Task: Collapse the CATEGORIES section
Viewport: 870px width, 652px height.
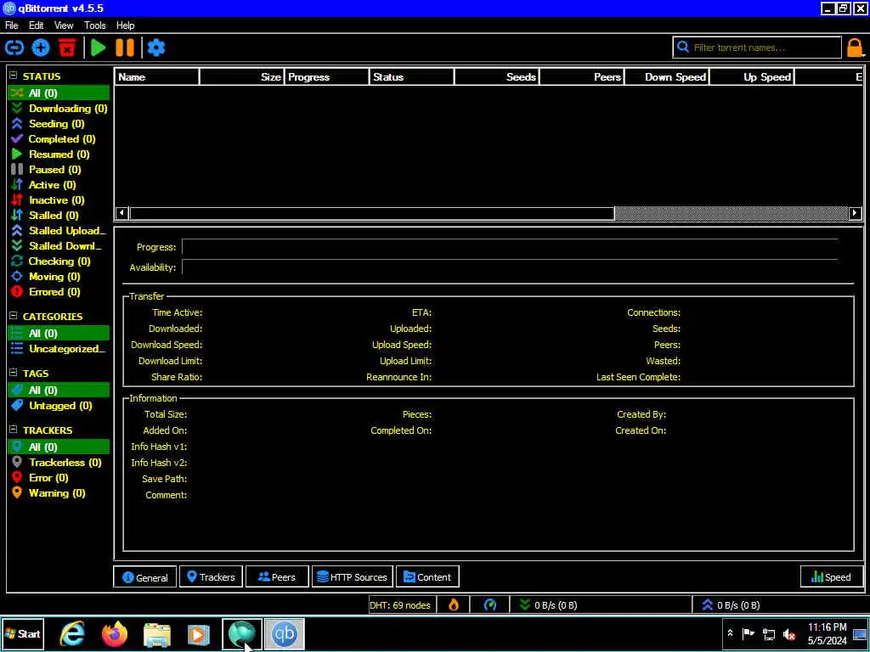Action: [x=14, y=316]
